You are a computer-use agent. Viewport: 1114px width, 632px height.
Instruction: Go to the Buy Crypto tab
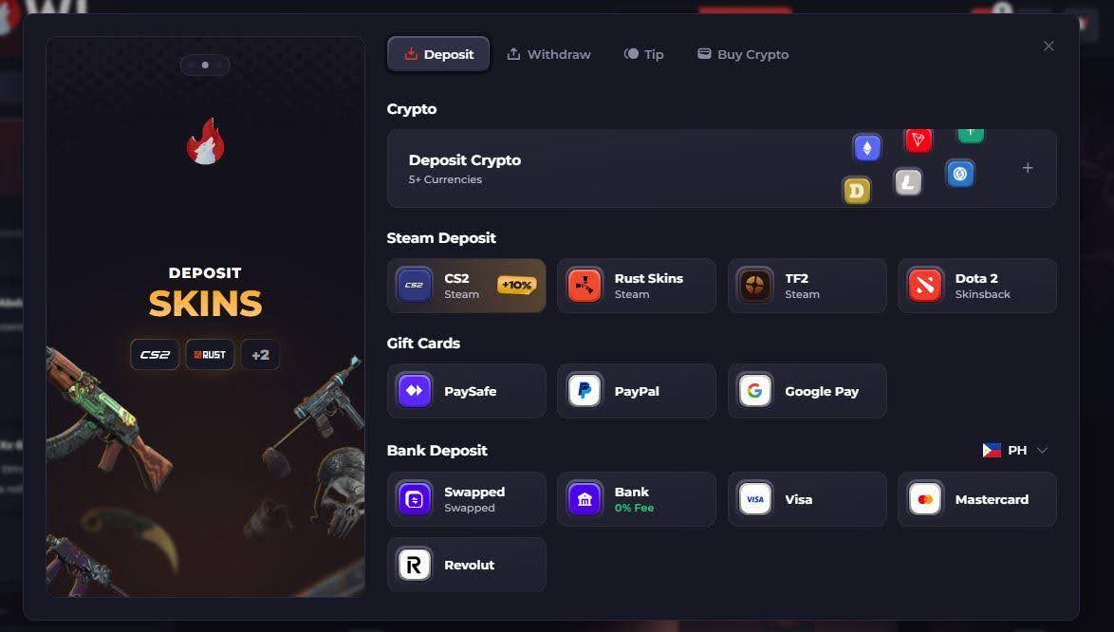pos(743,54)
